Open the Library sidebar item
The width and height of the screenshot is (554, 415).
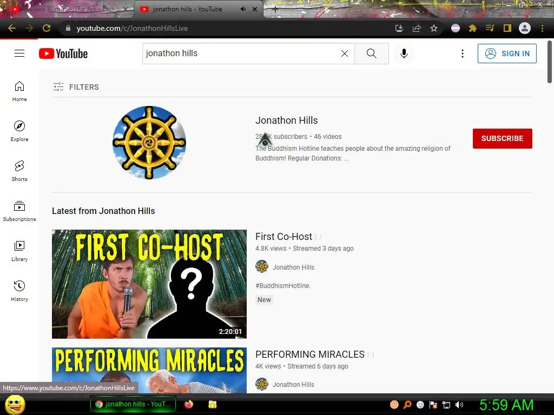coord(19,251)
